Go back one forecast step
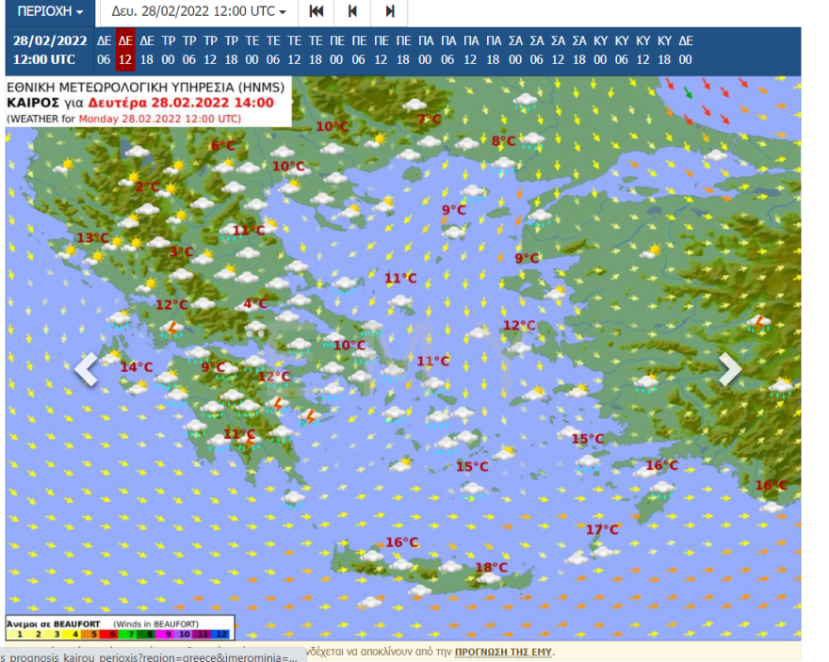Screen dimensions: 829x662 coord(352,11)
